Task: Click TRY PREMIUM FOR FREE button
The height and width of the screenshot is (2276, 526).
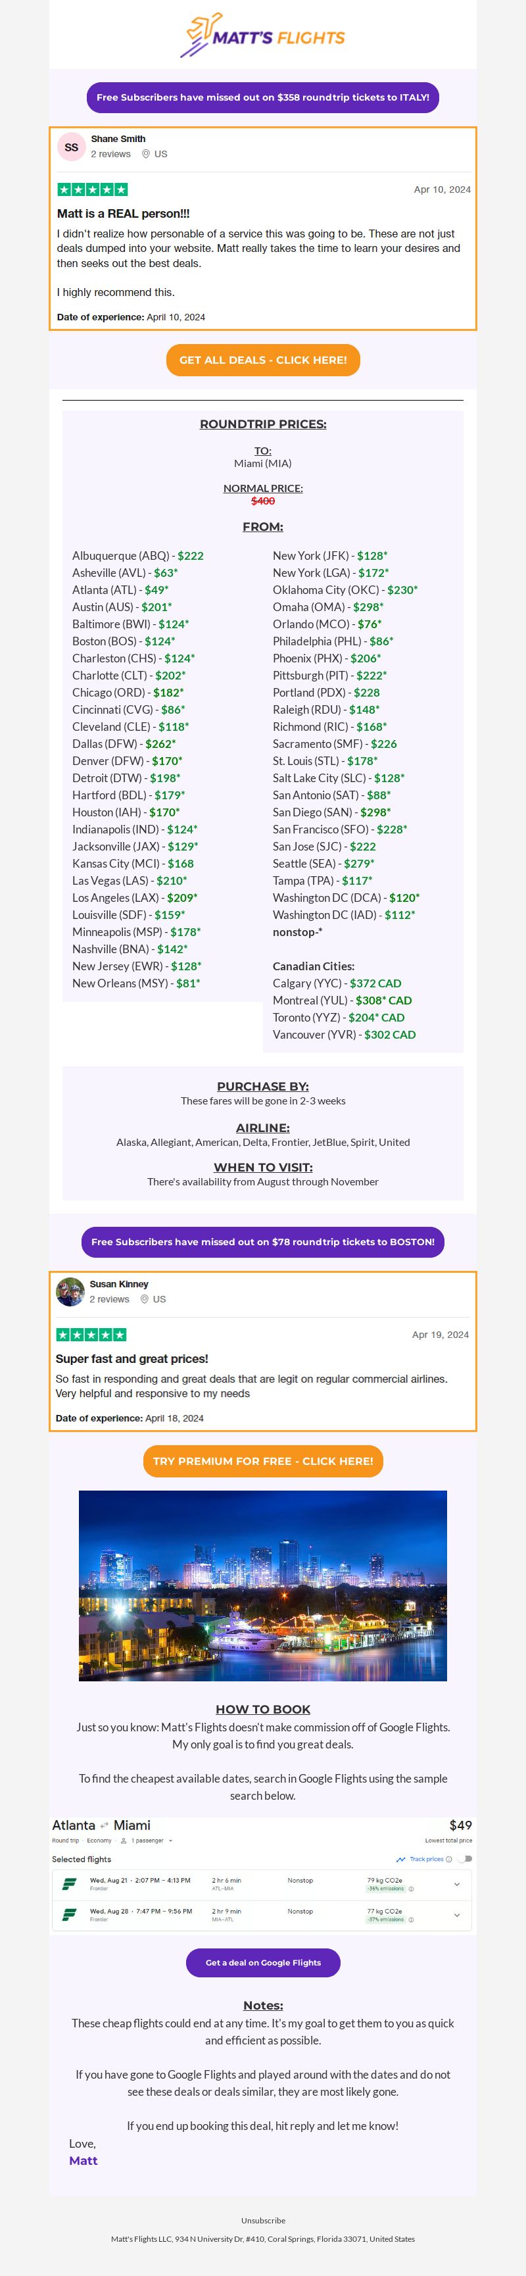Action: pos(263,1460)
